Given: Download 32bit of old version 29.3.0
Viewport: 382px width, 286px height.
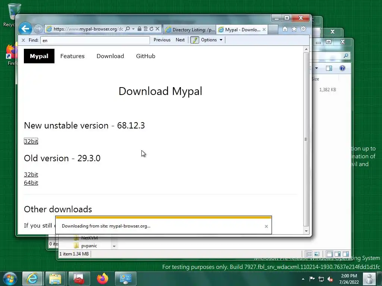Looking at the screenshot, I should point(31,174).
